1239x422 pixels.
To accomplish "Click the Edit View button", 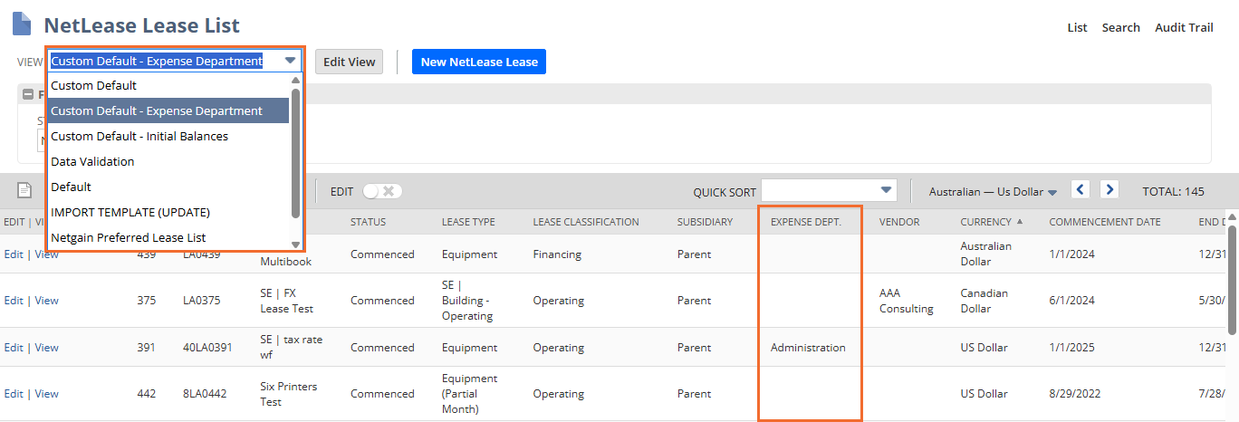I will point(349,62).
